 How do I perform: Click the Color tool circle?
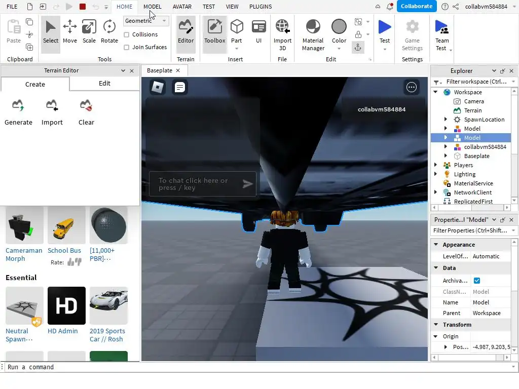click(x=339, y=26)
